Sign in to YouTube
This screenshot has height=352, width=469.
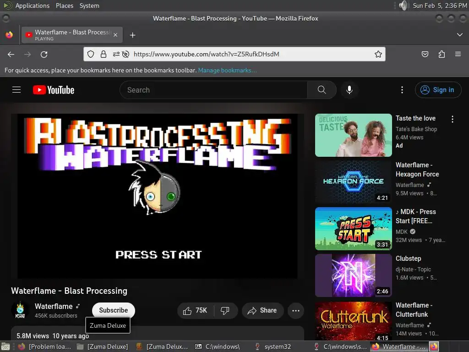pyautogui.click(x=438, y=90)
